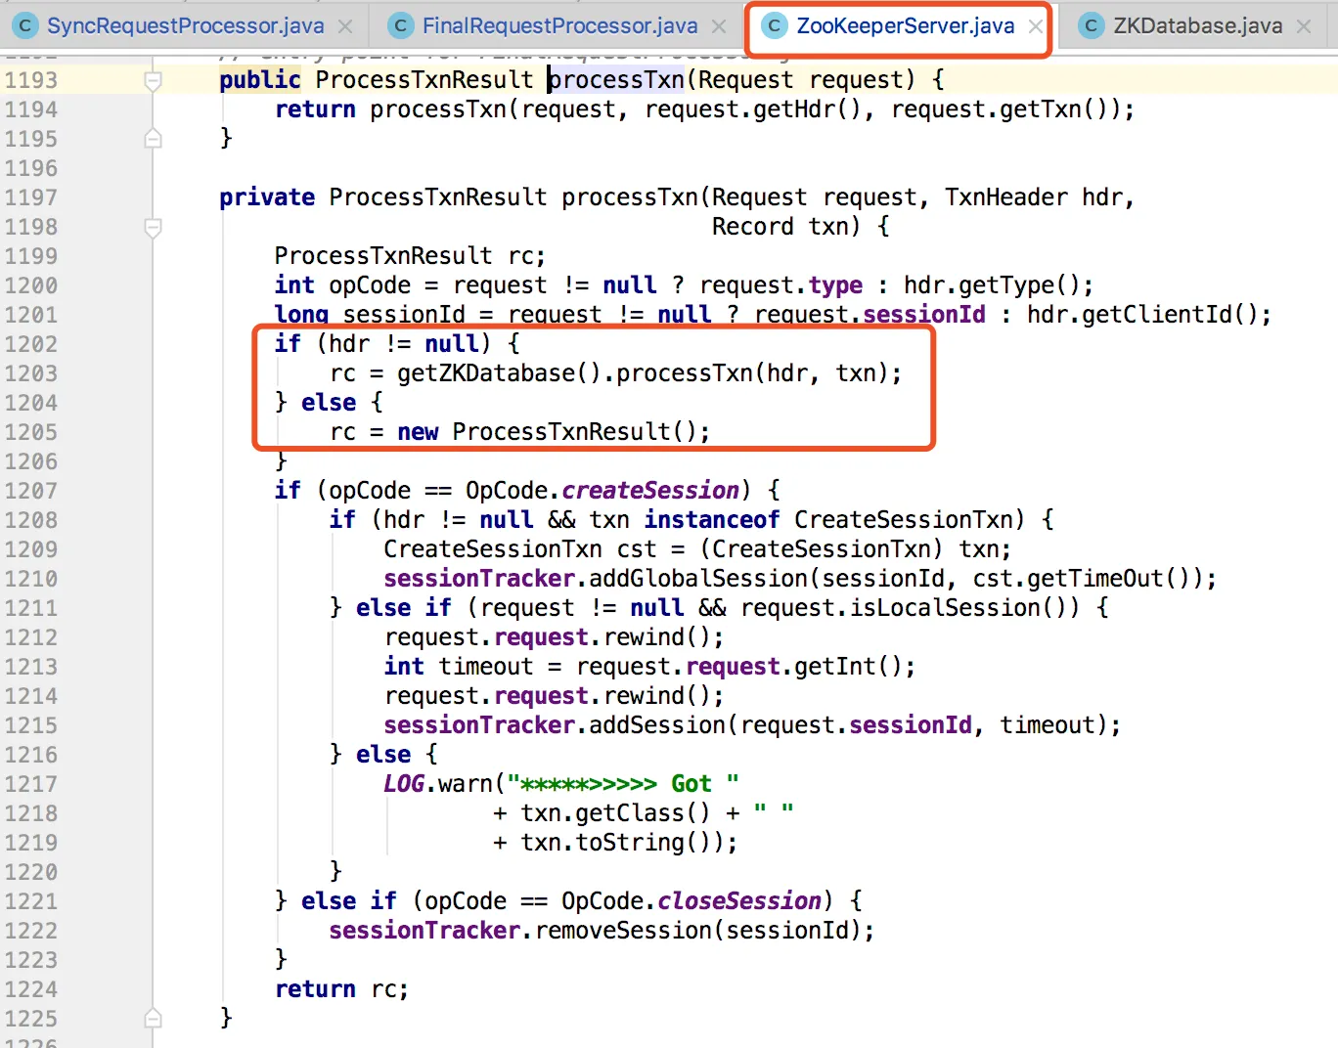Viewport: 1338px width, 1048px height.
Task: Click 'addGlobalSession' method call on line 1210
Action: point(697,579)
